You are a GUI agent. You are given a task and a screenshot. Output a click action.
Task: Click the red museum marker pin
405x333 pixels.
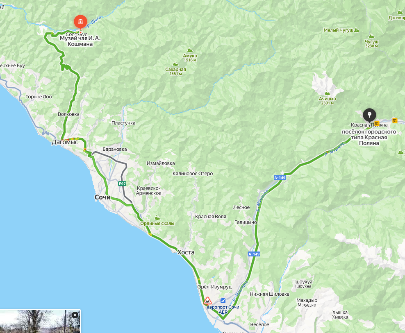(80, 22)
